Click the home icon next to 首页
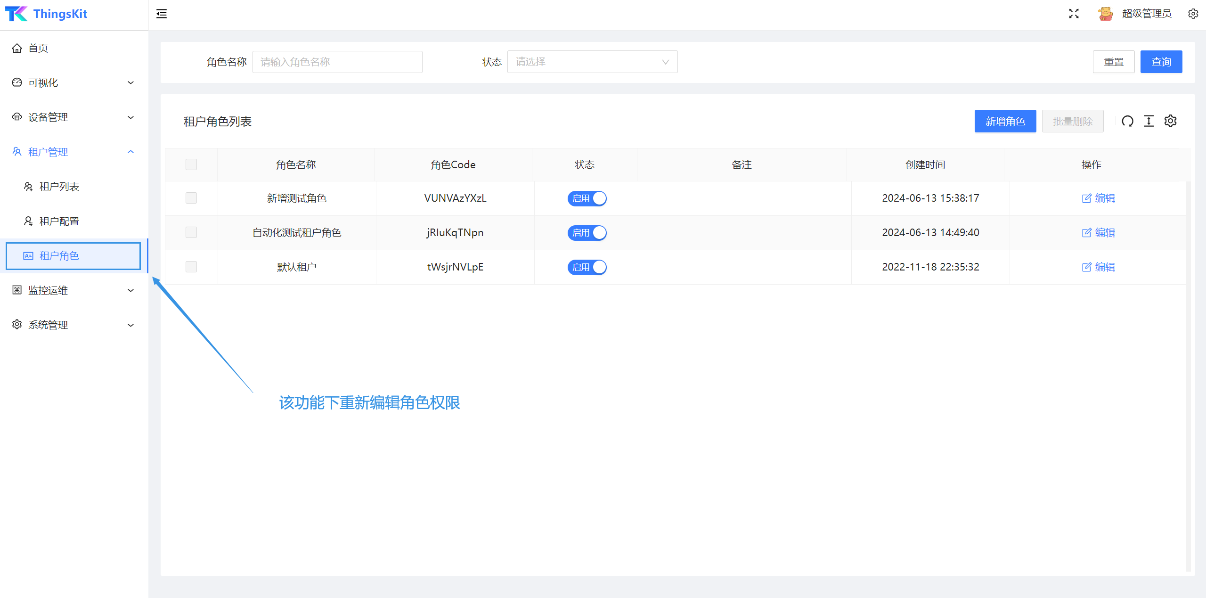Viewport: 1206px width, 598px height. tap(17, 48)
